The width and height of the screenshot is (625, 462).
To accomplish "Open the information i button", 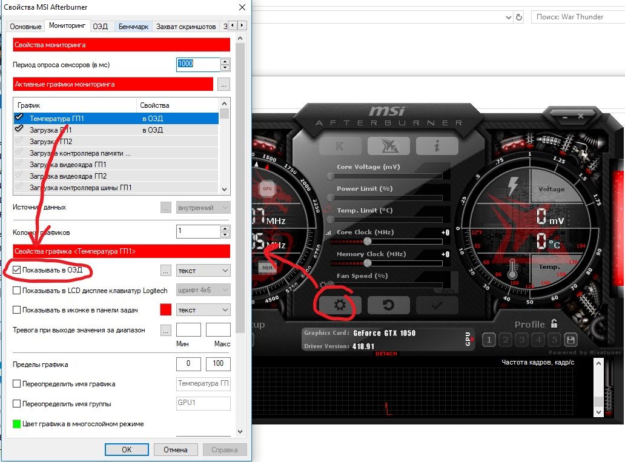I will 437,146.
